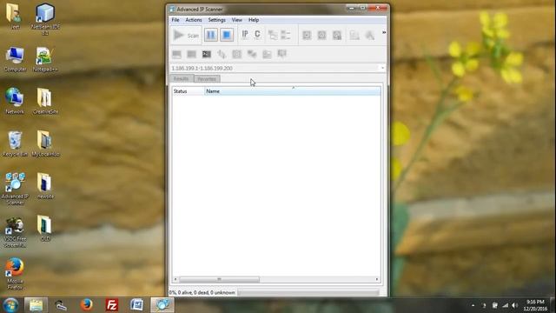Select the Network desktop icon
The image size is (556, 313).
pos(15,101)
